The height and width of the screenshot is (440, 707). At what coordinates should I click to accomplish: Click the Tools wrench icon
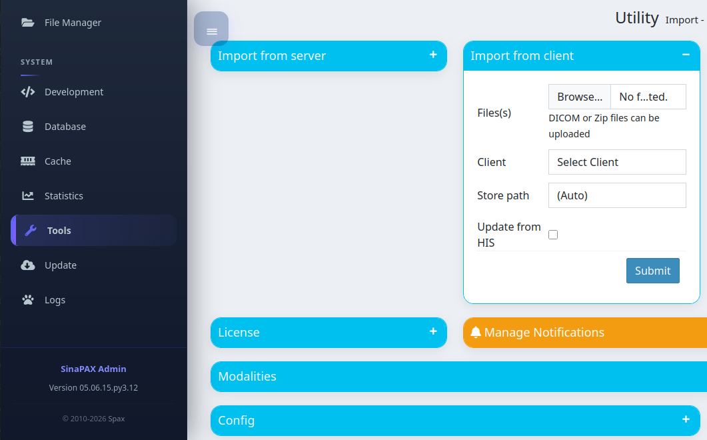[x=31, y=231]
